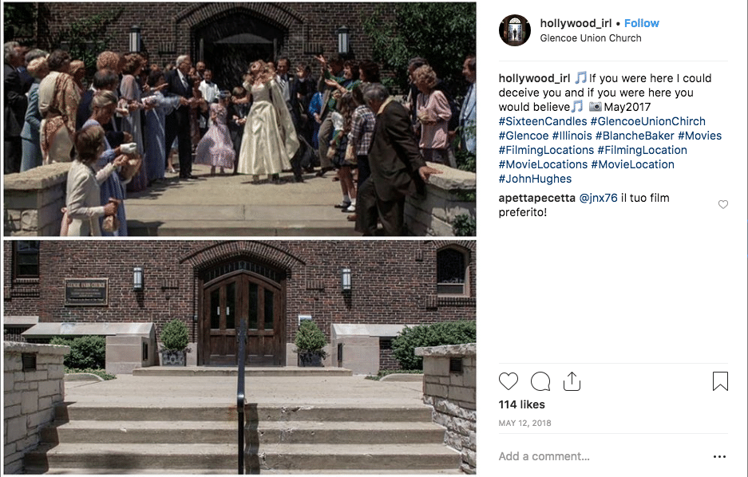The image size is (748, 477).
Task: Click the hollywood_irl username in header
Action: click(x=576, y=23)
